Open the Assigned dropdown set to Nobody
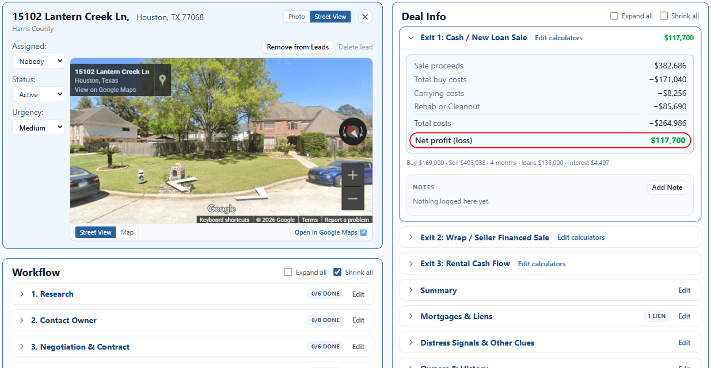This screenshot has width=711, height=368. [x=39, y=61]
